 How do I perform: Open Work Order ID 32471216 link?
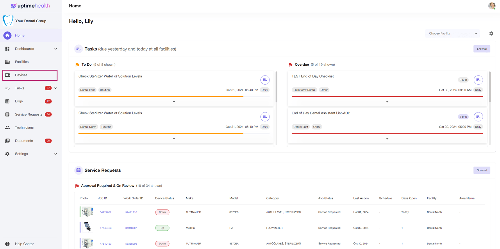click(131, 212)
